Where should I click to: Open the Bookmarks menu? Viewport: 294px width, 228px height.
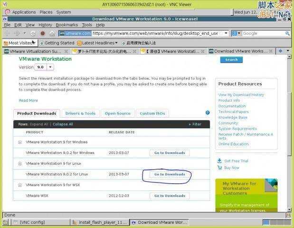pos(67,25)
